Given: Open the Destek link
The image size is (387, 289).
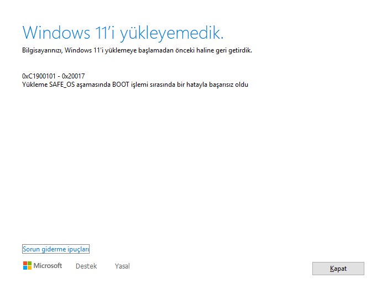Looking at the screenshot, I should coord(86,266).
